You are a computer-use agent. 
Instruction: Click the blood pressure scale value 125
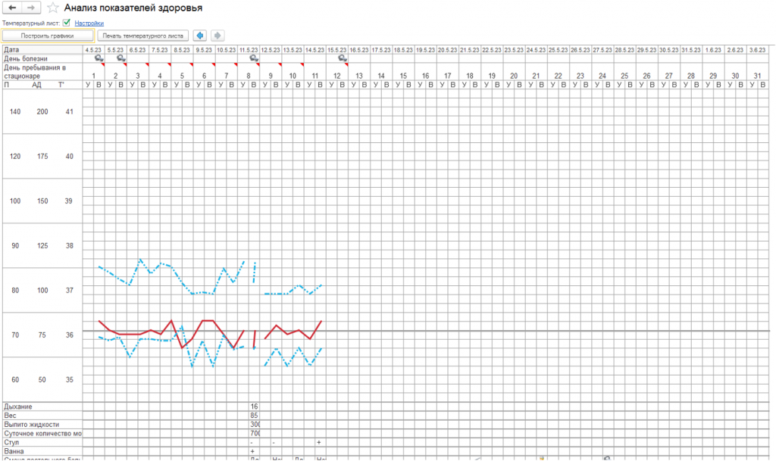[42, 245]
